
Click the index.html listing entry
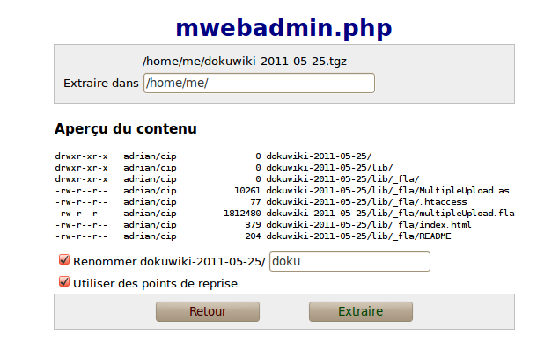[263, 225]
